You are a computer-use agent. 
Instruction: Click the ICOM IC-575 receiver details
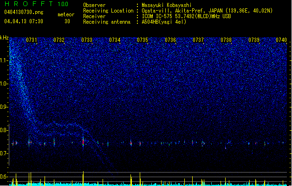(186, 16)
